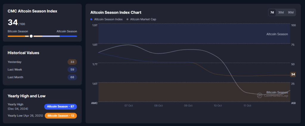Click the 09 Oct date marker
The width and height of the screenshot is (305, 126).
tap(188, 106)
